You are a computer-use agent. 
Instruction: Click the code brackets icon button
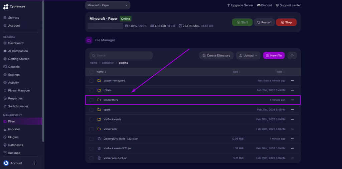292,56
